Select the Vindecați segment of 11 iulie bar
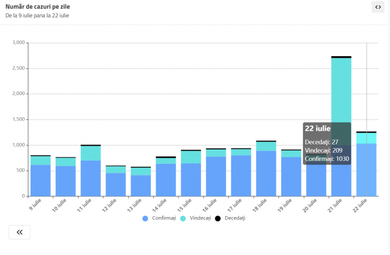The image size is (390, 255). [91, 153]
